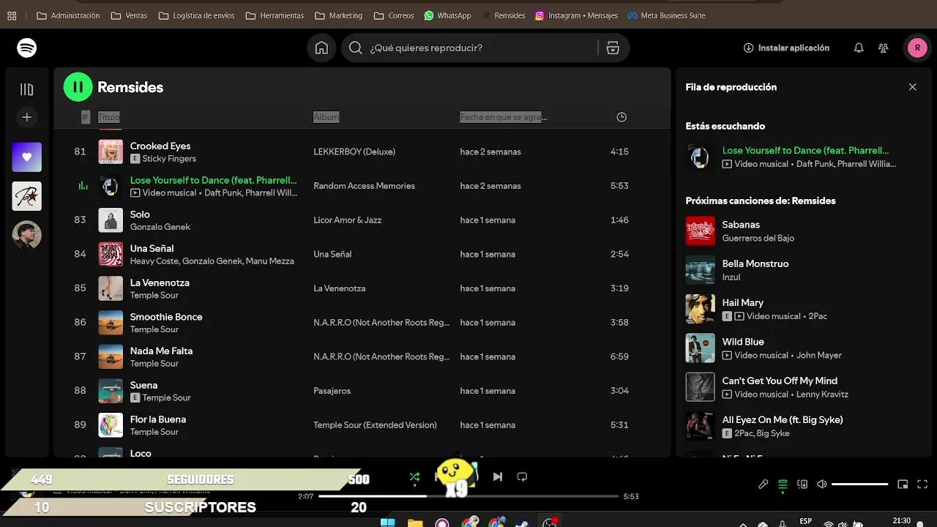The width and height of the screenshot is (937, 527).
Task: Click Hail Mary cover in queue
Action: [x=700, y=309]
